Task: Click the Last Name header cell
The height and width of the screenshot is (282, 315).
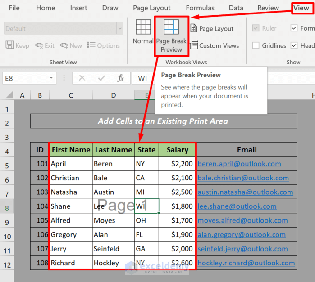Action: [114, 150]
